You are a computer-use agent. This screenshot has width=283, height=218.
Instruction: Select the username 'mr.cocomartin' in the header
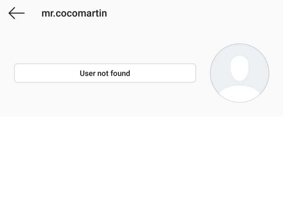tap(74, 13)
